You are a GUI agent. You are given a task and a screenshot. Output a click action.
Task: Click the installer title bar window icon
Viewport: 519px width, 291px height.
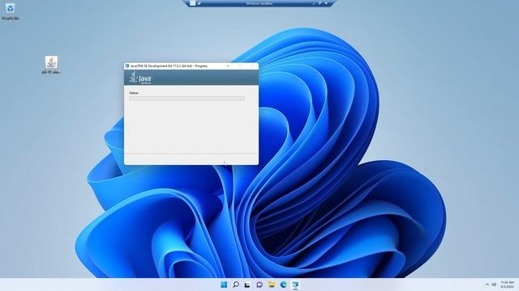pyautogui.click(x=127, y=66)
